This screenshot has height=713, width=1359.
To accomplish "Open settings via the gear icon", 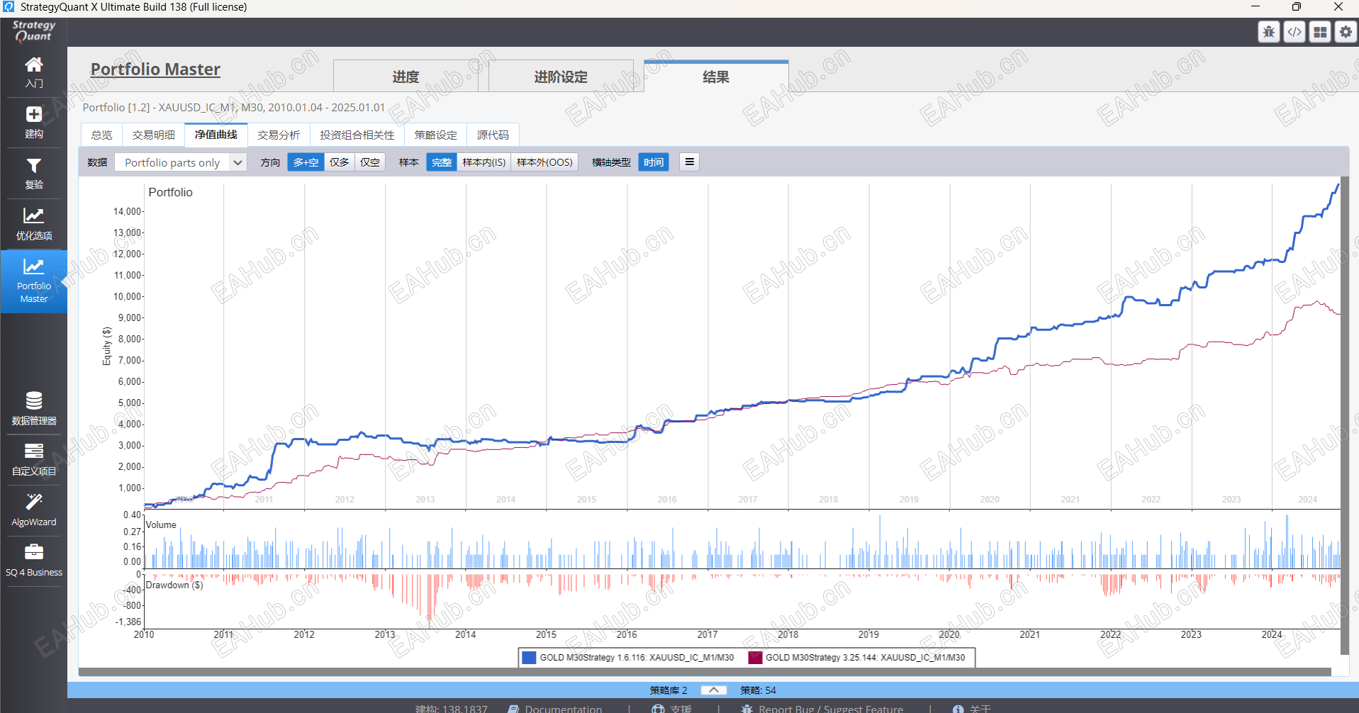I will click(1346, 32).
